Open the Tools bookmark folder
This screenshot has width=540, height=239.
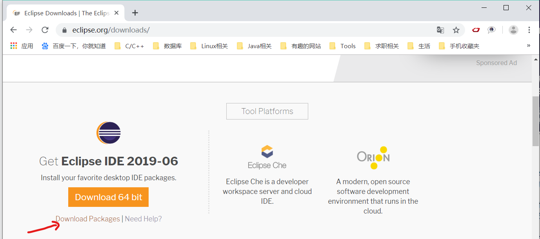(343, 46)
